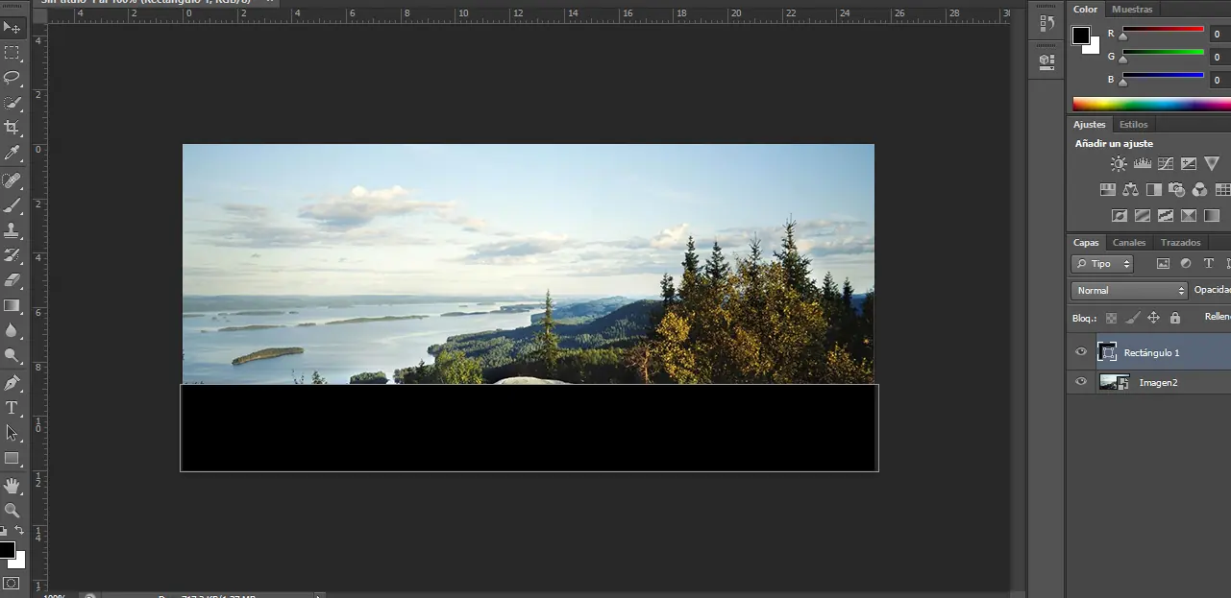Select the Crop tool
The height and width of the screenshot is (598, 1231).
pos(12,128)
